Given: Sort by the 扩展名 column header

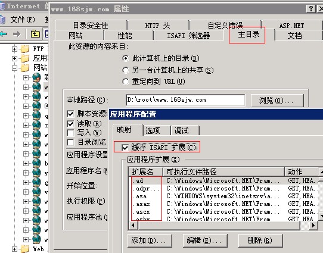Looking at the screenshot, I should 145,171.
